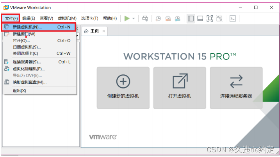Click the connect server icon in menu

tap(7, 62)
